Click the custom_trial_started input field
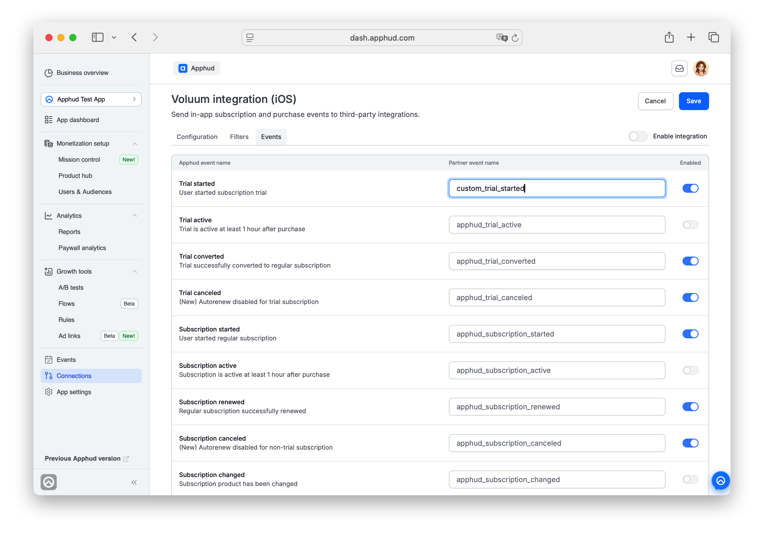The image size is (764, 540). 557,188
